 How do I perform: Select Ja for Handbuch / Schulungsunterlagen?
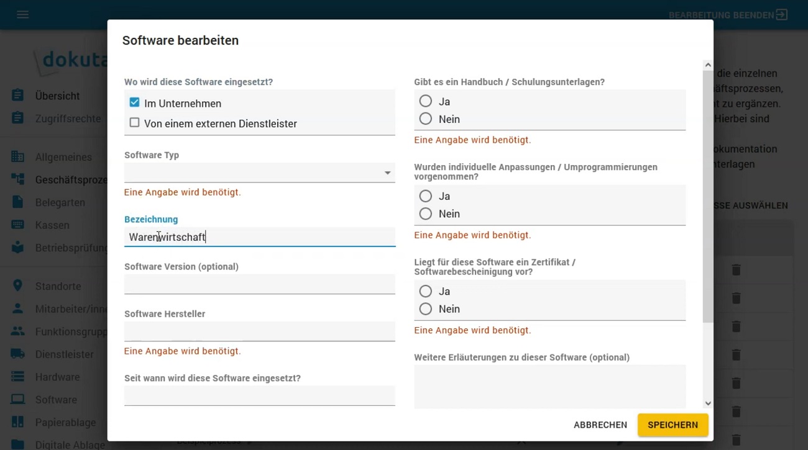[425, 101]
